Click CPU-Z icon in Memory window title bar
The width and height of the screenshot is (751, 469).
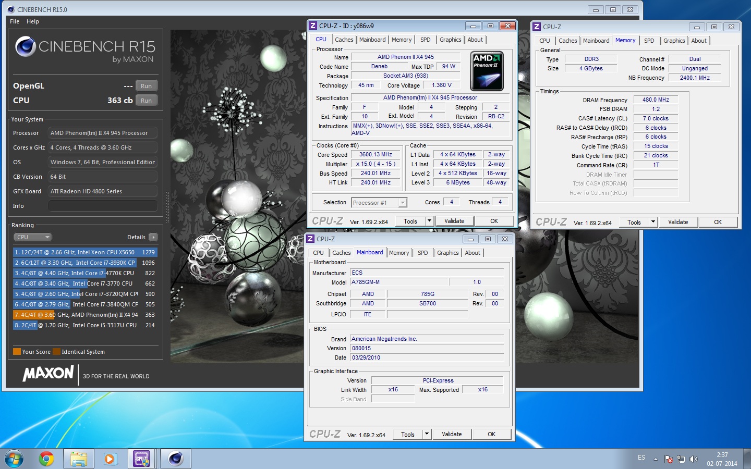[x=537, y=27]
